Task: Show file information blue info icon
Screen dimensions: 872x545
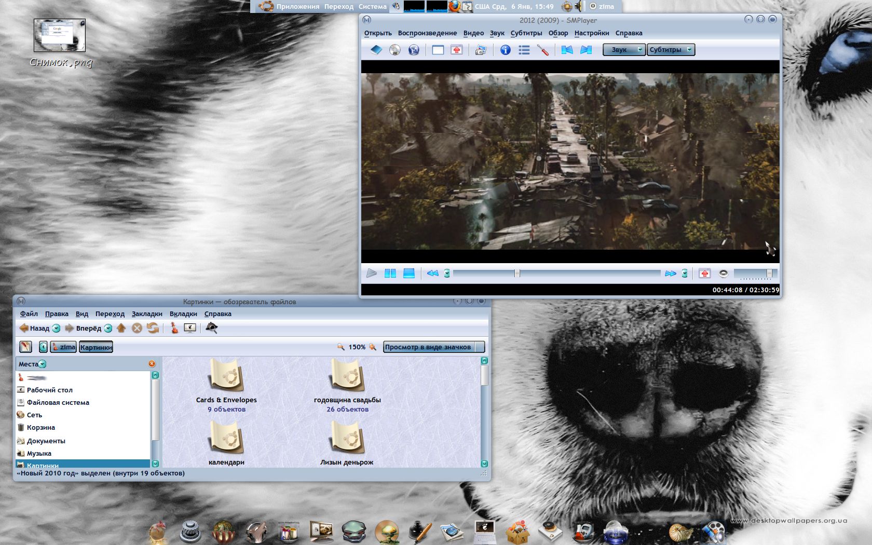Action: tap(505, 50)
